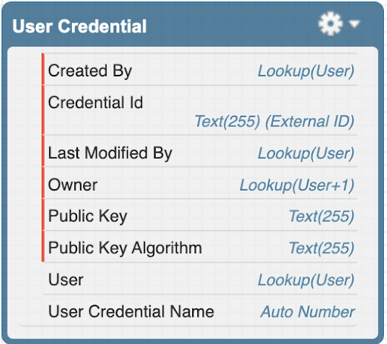This screenshot has width=387, height=344.
Task: Select the Last Modified By field
Action: pyautogui.click(x=200, y=151)
